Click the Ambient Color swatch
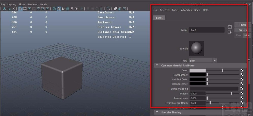Screen dimensions: 253x116 click(x=197, y=79)
